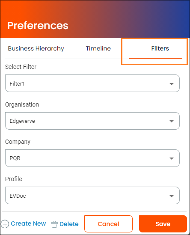Save the preferences
Image resolution: width=190 pixels, height=235 pixels.
163,224
